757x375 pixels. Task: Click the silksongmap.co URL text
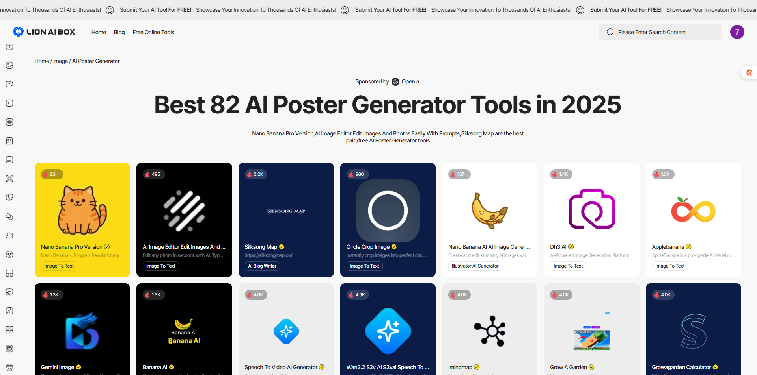click(268, 255)
